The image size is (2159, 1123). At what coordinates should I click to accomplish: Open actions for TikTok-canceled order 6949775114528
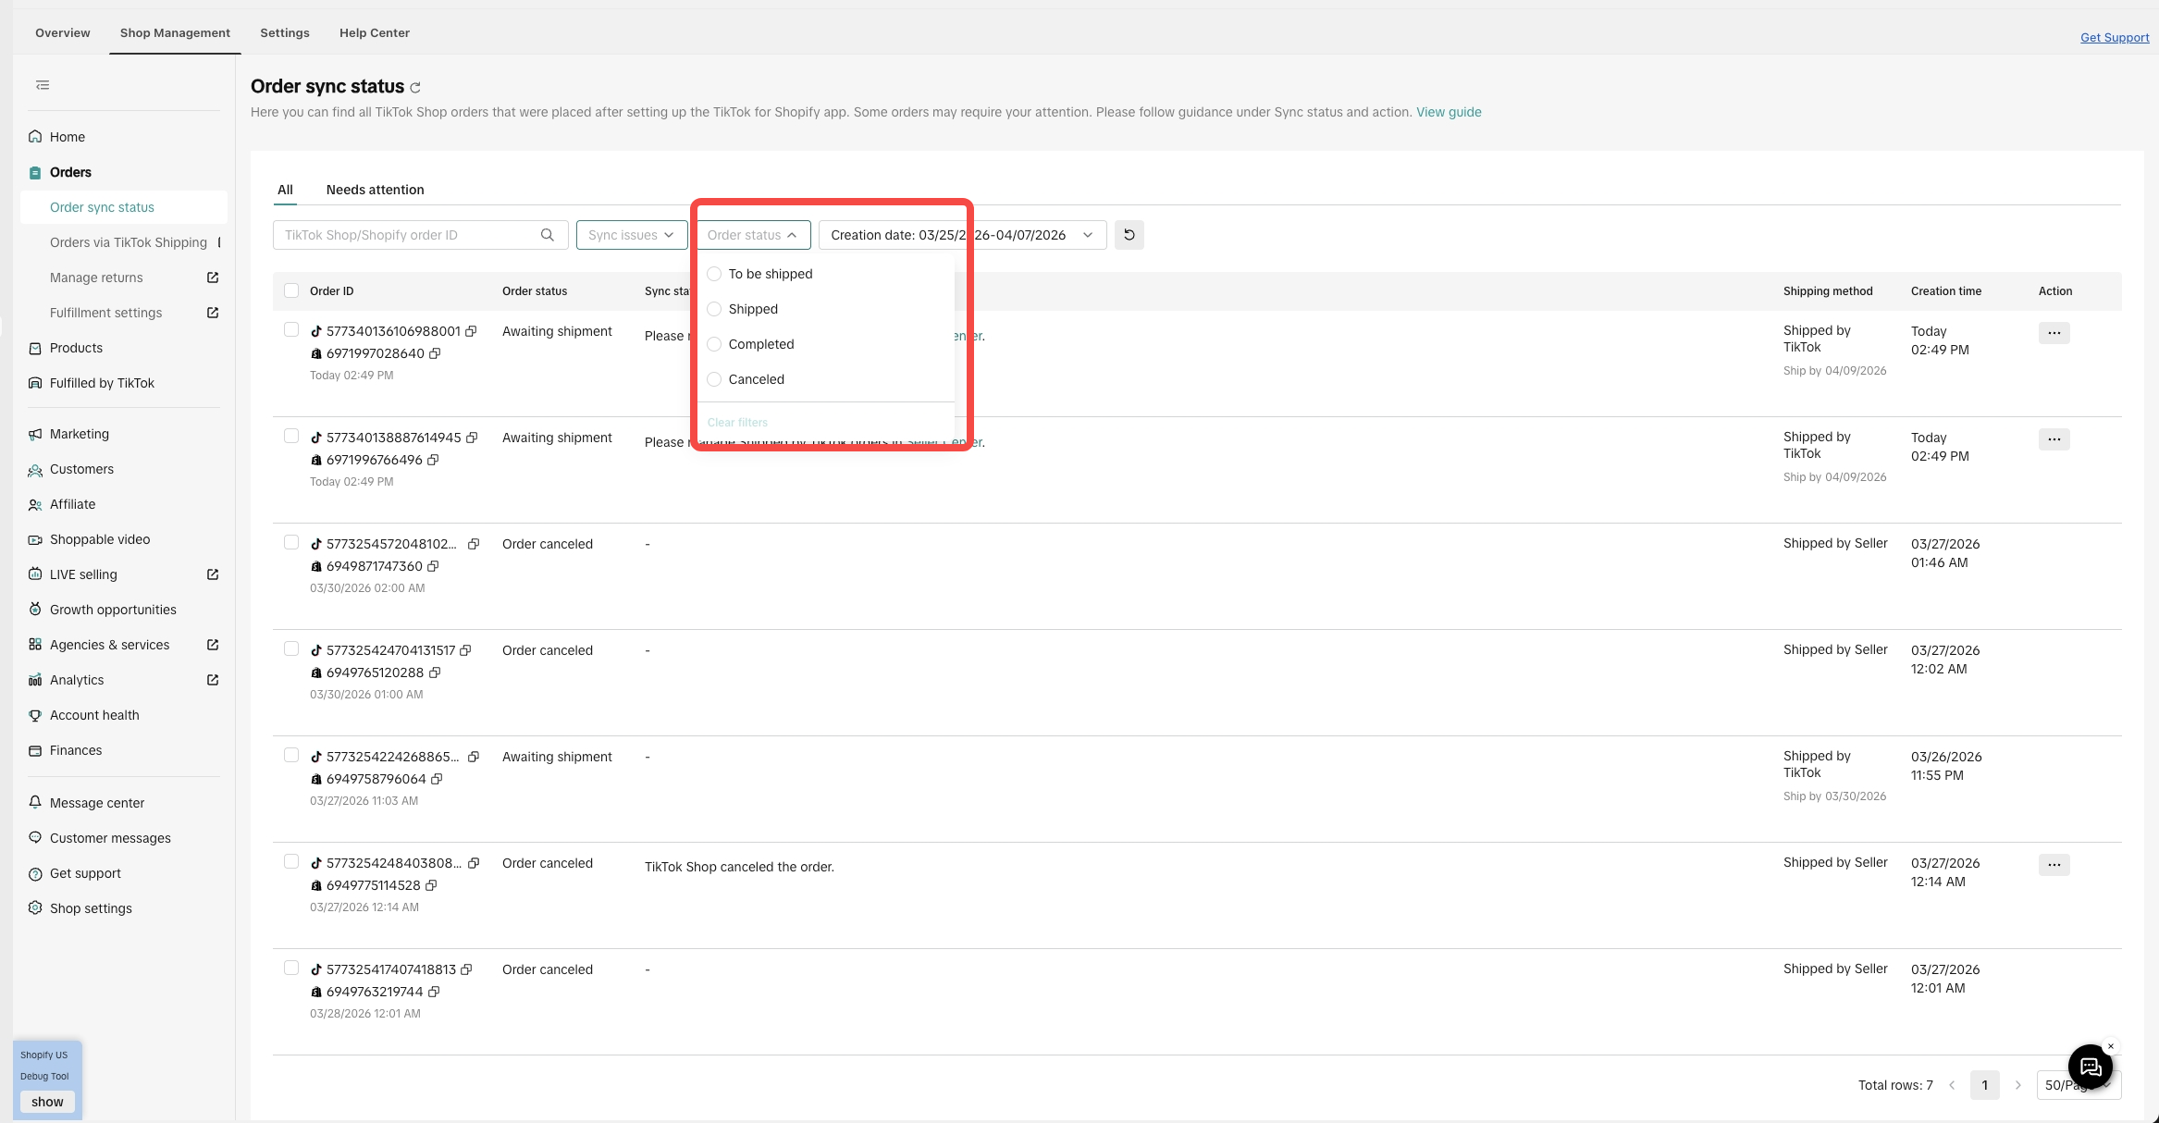point(2054,865)
